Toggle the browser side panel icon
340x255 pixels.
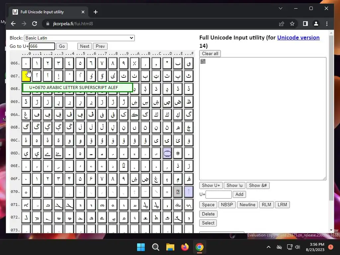(305, 24)
